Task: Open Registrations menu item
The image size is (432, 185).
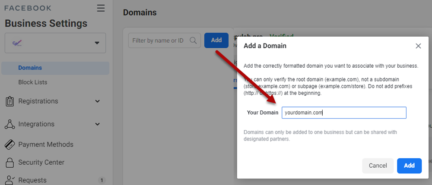Action: click(38, 101)
